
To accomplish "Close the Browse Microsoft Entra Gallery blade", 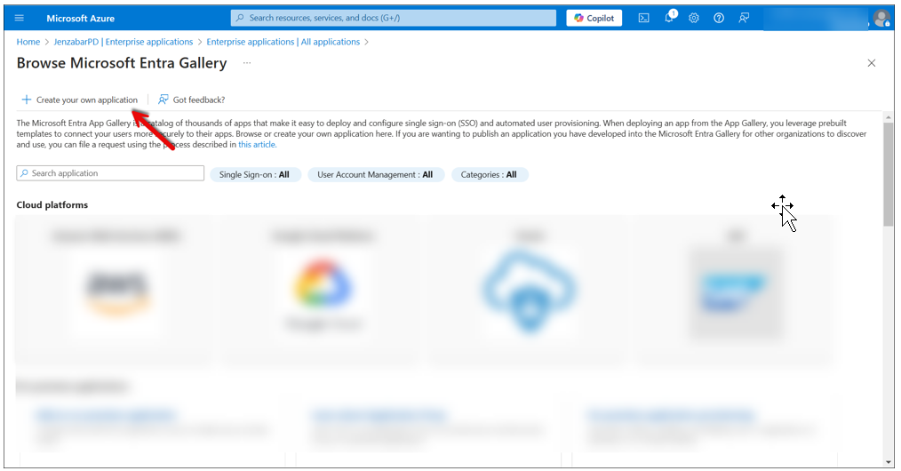I will [871, 63].
